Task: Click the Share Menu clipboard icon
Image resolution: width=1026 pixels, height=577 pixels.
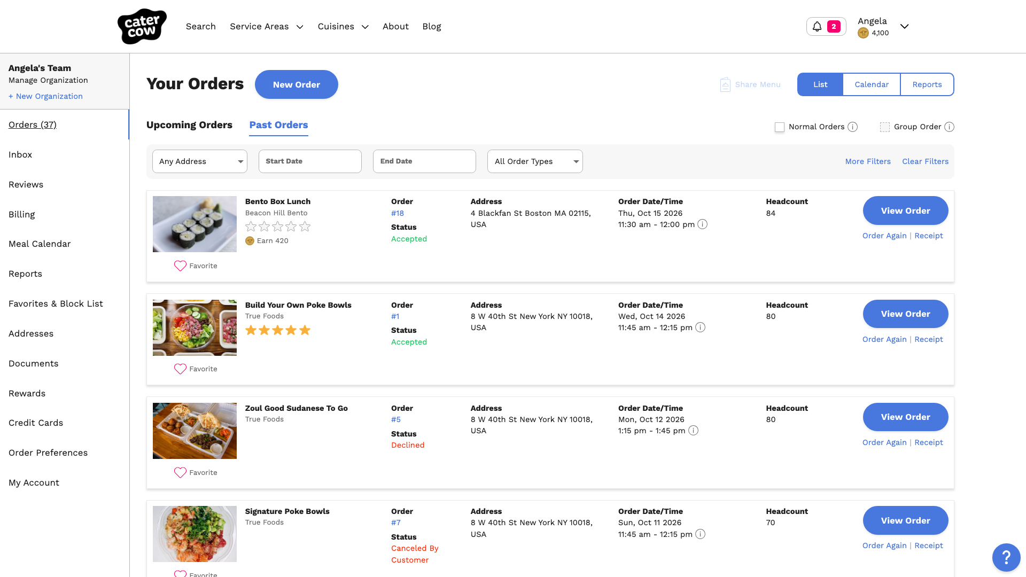Action: (x=725, y=84)
